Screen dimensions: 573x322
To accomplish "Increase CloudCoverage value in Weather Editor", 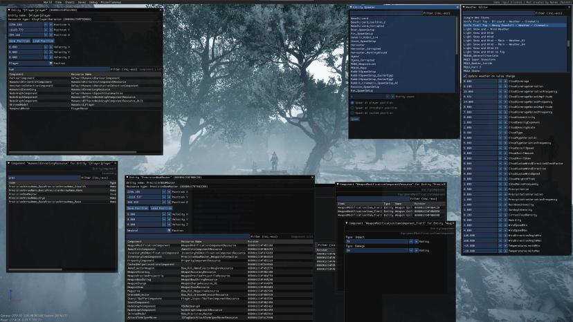I will pos(505,81).
